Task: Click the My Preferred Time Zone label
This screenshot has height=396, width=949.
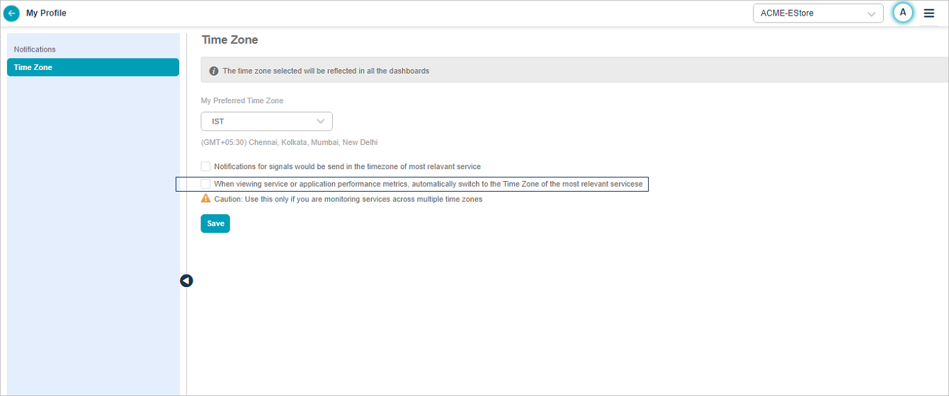Action: click(242, 100)
